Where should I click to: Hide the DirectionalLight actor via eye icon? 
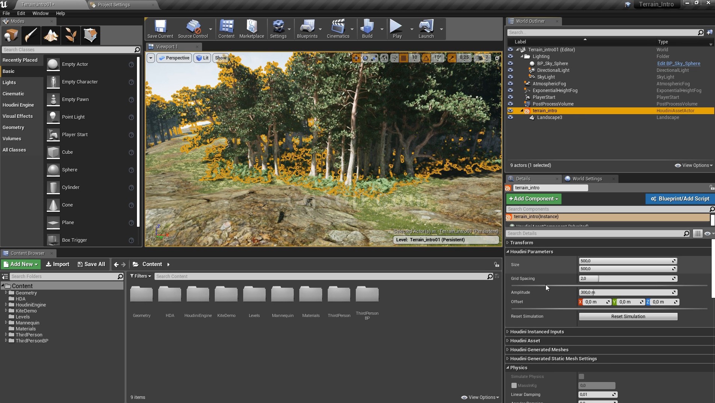[510, 70]
